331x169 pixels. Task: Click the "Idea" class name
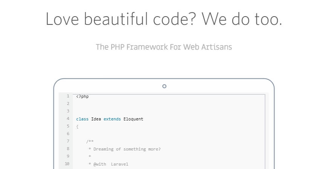[96, 119]
